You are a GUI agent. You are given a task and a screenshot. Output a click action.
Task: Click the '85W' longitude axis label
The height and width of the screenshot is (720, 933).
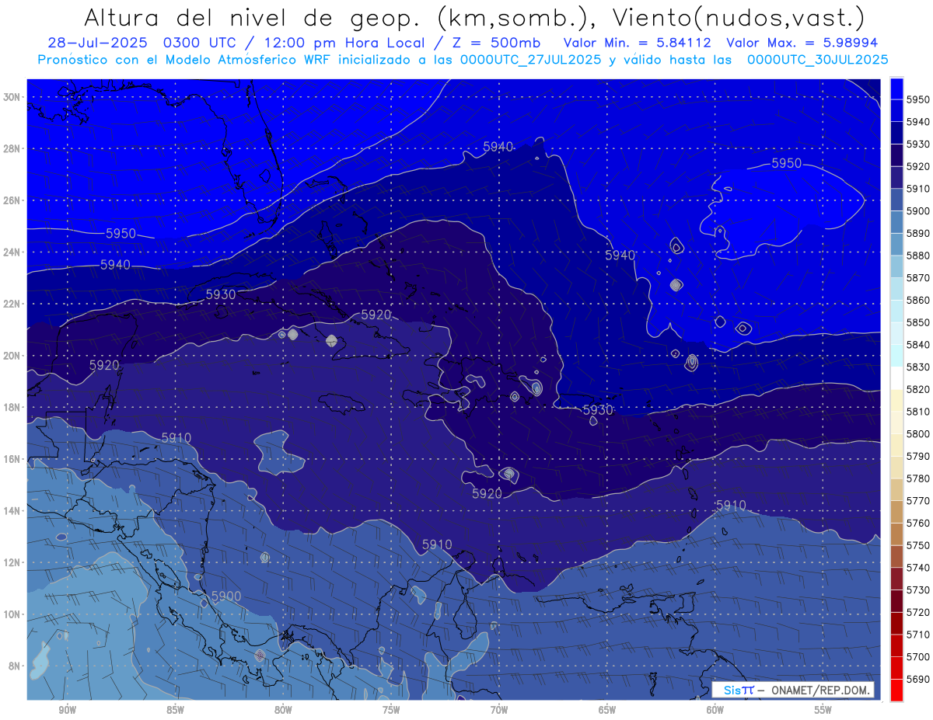(x=175, y=710)
